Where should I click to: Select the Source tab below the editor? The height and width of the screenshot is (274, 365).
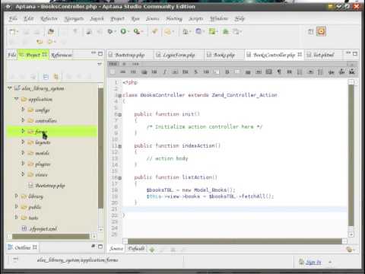[116, 249]
